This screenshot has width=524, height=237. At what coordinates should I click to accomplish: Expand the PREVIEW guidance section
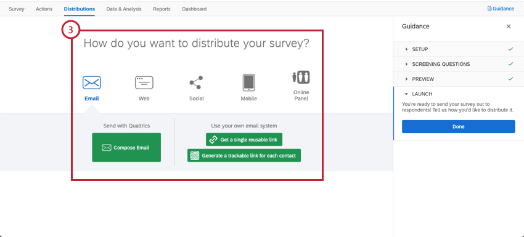point(459,79)
